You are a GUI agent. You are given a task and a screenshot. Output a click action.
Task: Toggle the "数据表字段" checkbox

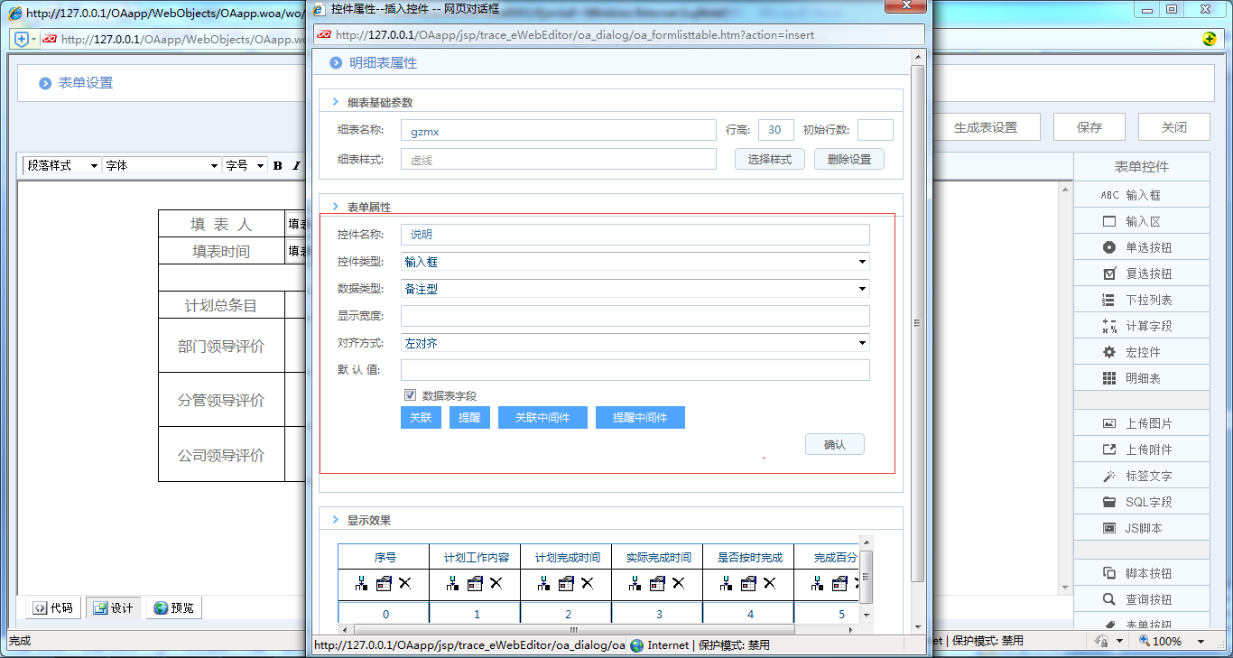(x=410, y=394)
